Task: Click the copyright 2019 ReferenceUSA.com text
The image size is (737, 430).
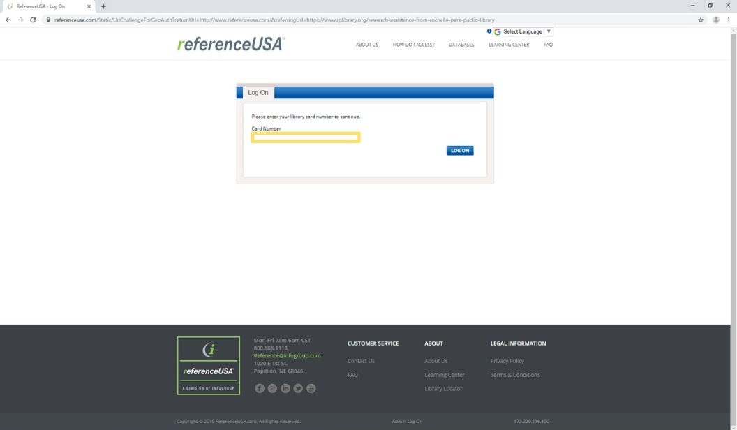Action: tap(239, 421)
